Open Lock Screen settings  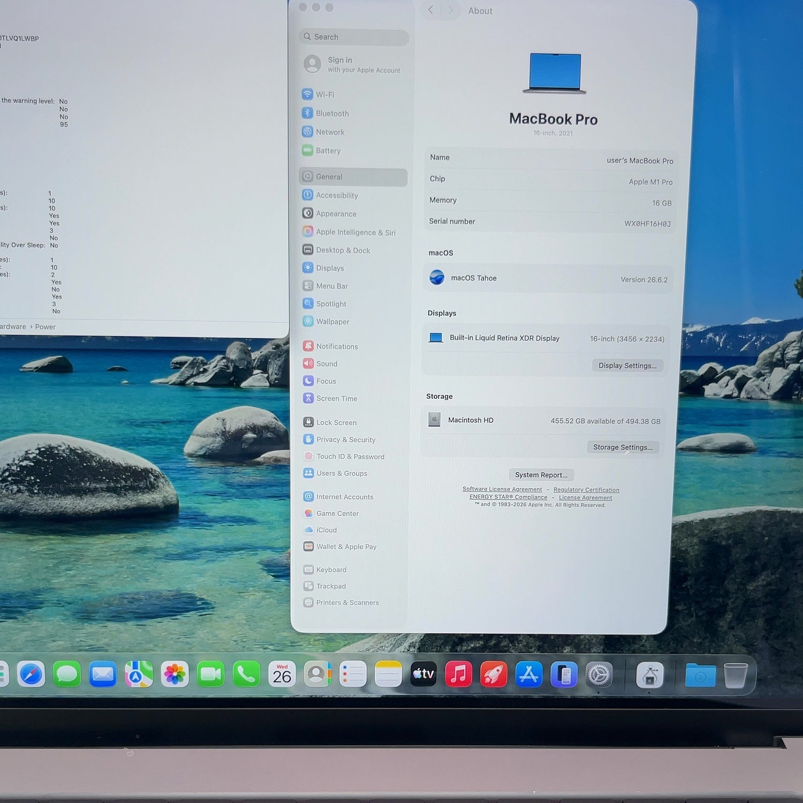pos(353,422)
